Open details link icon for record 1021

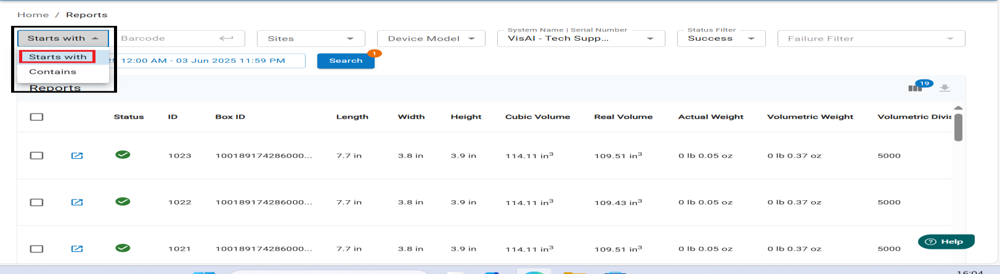click(x=77, y=249)
